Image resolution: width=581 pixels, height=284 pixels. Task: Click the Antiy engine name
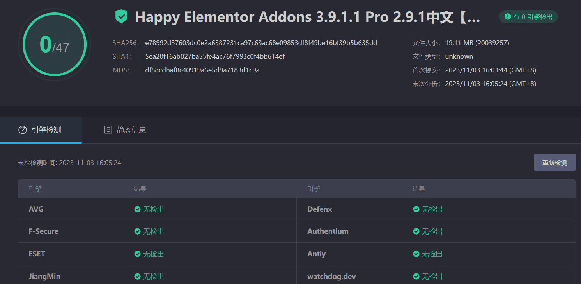pyautogui.click(x=317, y=254)
